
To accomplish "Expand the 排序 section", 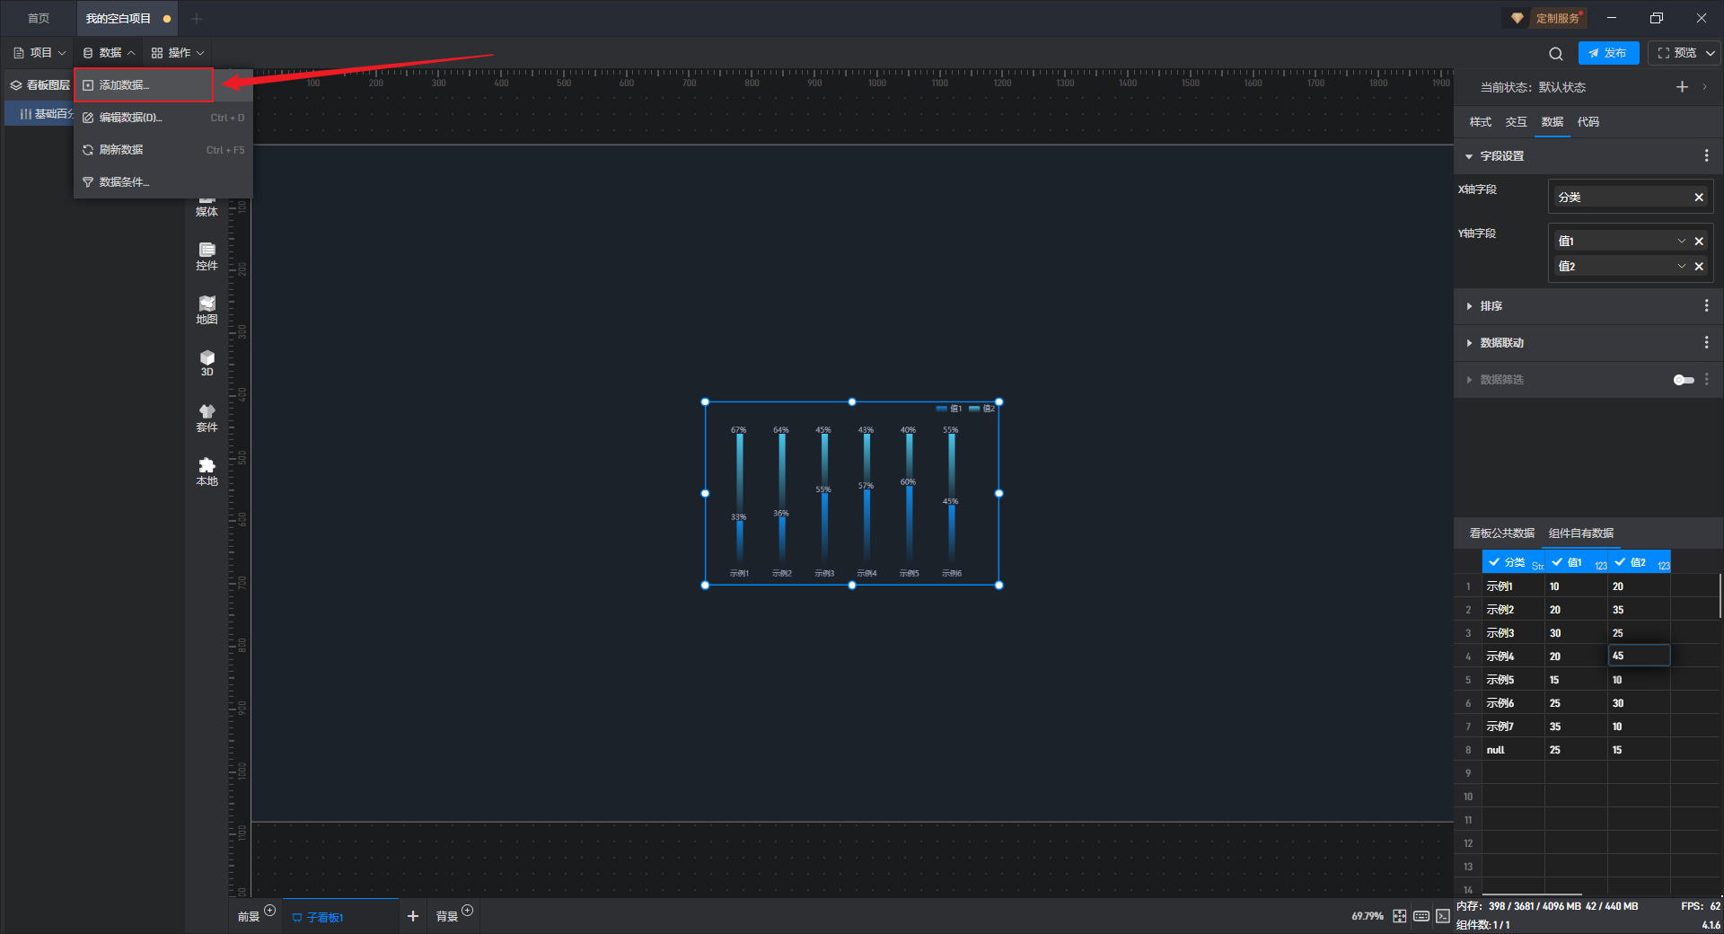I will point(1469,306).
